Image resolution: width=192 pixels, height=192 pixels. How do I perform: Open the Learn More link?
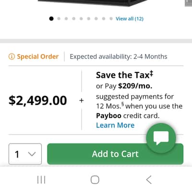pos(115,125)
